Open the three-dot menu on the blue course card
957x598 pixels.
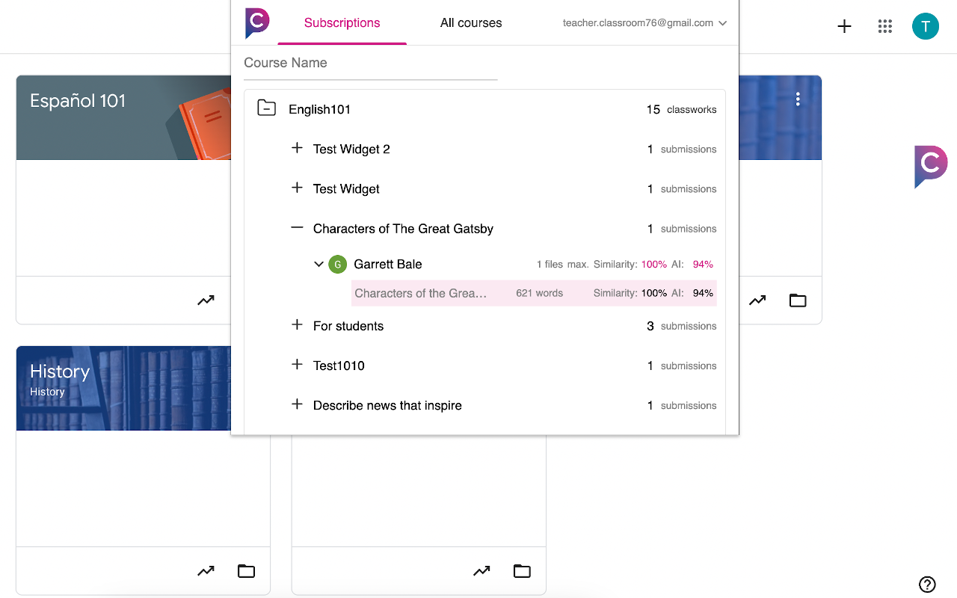pos(798,98)
